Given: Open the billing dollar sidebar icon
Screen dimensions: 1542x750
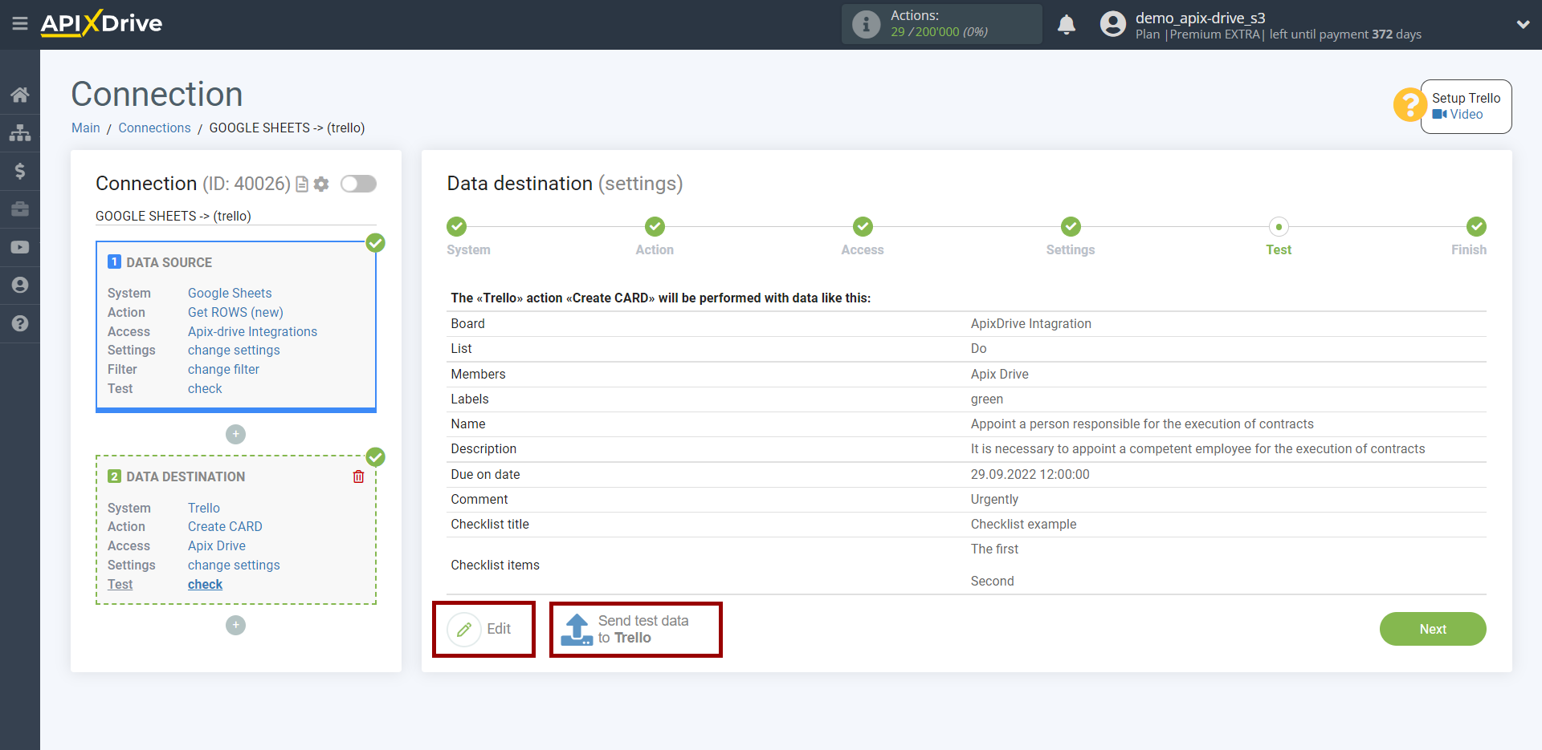Looking at the screenshot, I should tap(20, 171).
